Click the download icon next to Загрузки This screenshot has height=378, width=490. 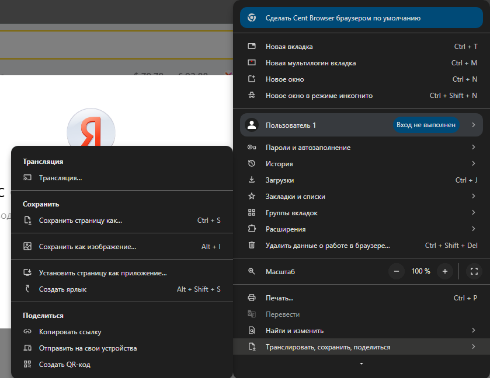pos(252,180)
